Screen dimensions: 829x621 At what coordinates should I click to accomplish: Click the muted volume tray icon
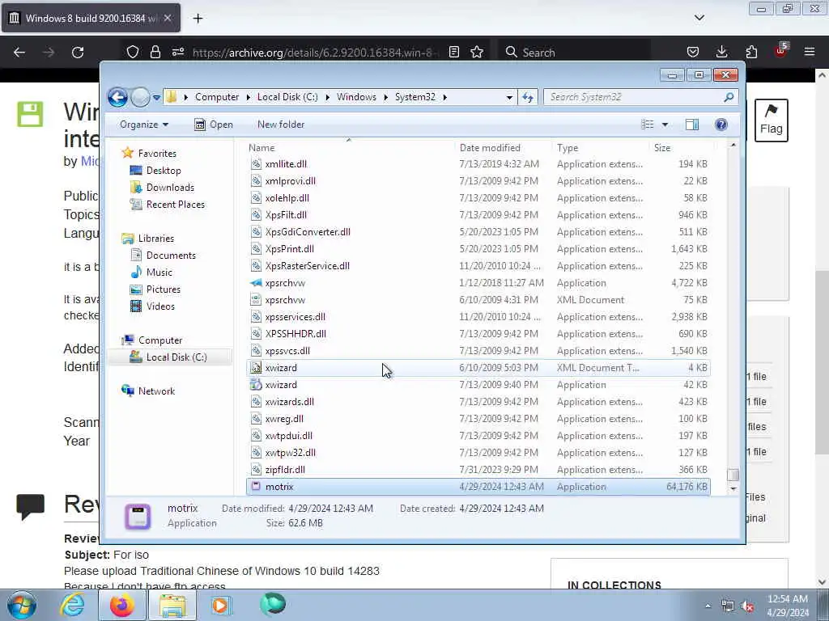[747, 606]
